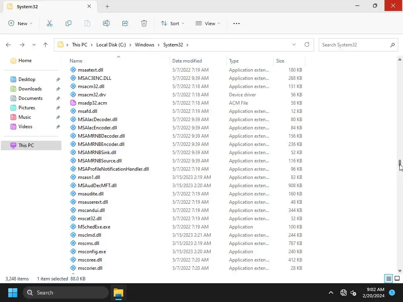Open the clock showing 9:02 AM
The image size is (403, 302).
pyautogui.click(x=373, y=293)
